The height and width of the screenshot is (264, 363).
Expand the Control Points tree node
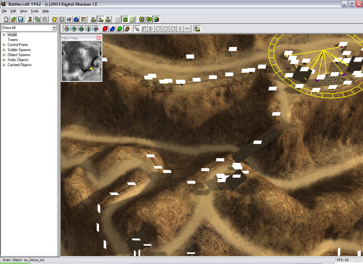4,45
